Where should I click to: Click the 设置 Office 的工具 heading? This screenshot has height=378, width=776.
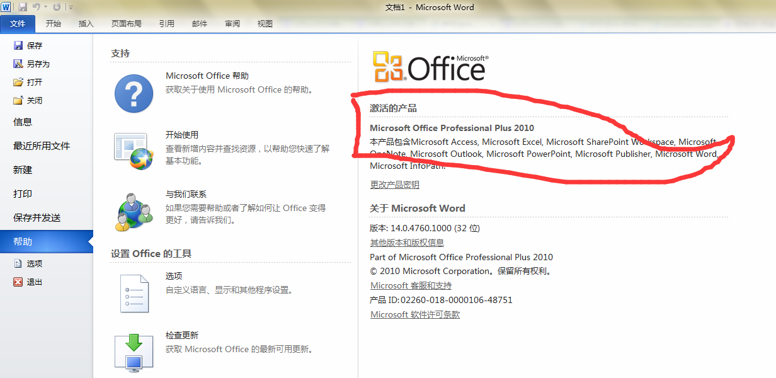pos(151,254)
